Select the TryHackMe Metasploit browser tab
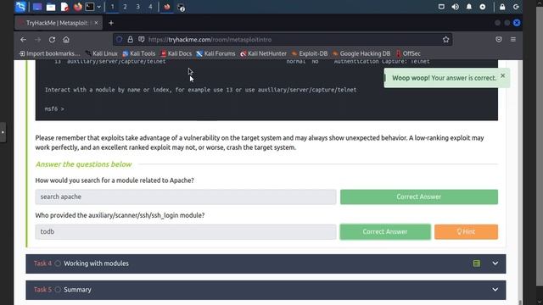 click(59, 23)
